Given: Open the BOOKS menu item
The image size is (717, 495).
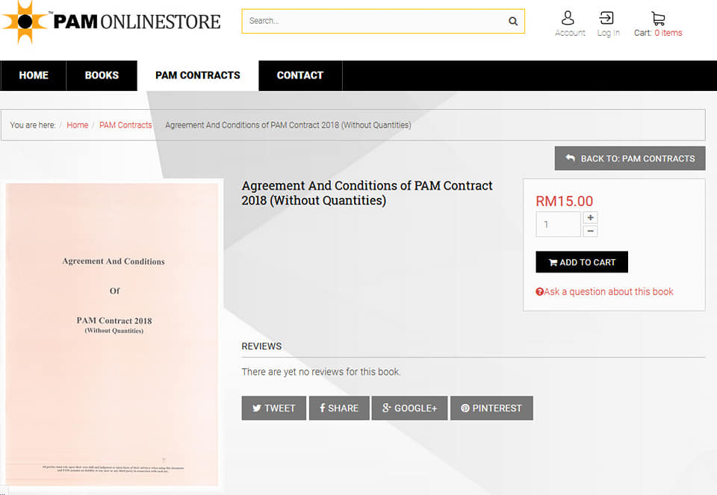Looking at the screenshot, I should (102, 75).
